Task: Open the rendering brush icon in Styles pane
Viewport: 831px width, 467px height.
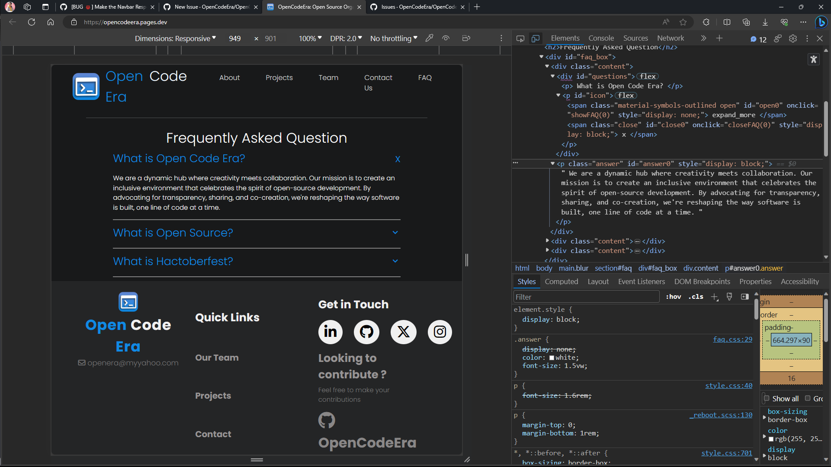Action: coord(730,297)
